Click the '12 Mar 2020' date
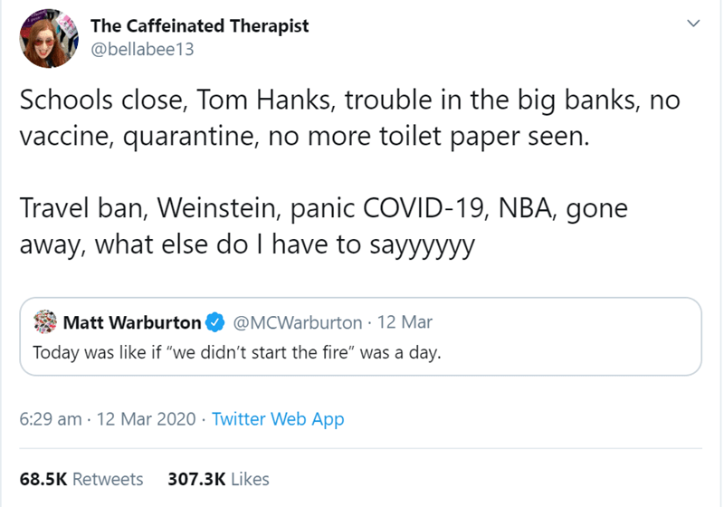This screenshot has width=724, height=507. point(147,419)
